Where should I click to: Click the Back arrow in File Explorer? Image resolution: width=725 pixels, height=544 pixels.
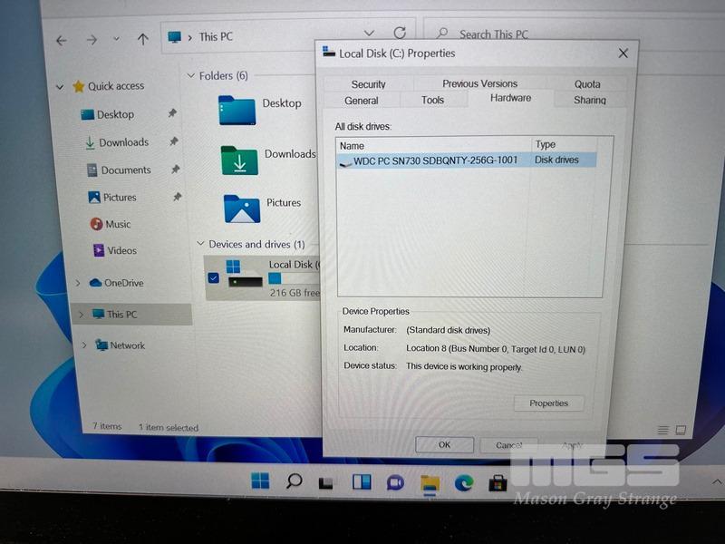(62, 40)
